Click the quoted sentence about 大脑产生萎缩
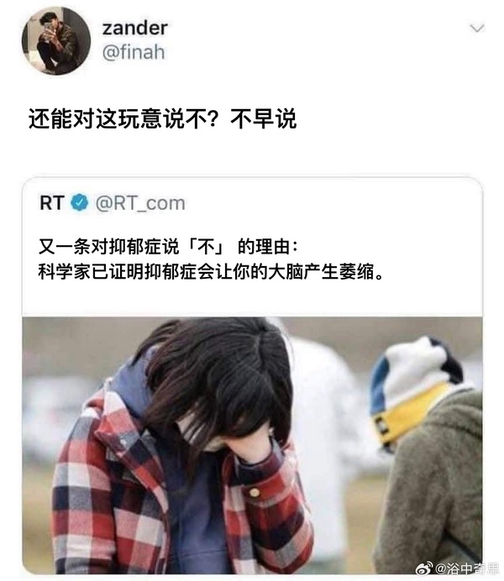The image size is (504, 581). click(211, 272)
